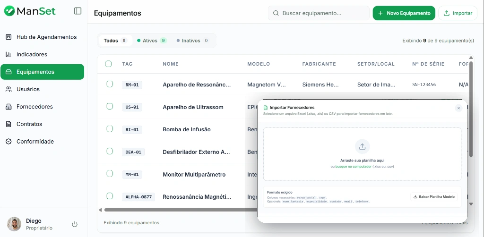Open the Fornecedores menu item

pos(42,107)
